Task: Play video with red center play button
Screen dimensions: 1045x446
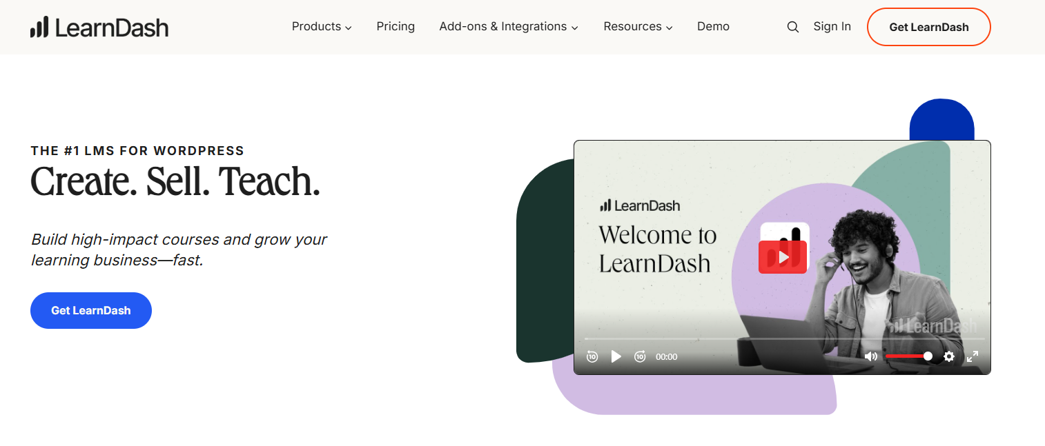Action: 783,257
